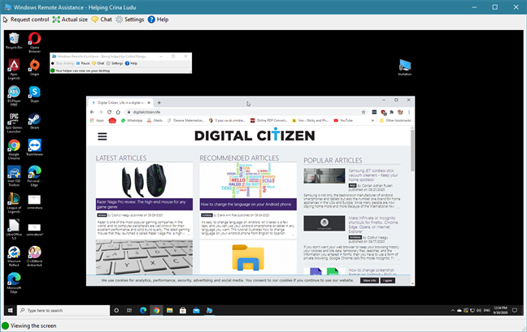Open the WhatsApp bookmark
This screenshot has height=332, width=527.
tap(132, 120)
